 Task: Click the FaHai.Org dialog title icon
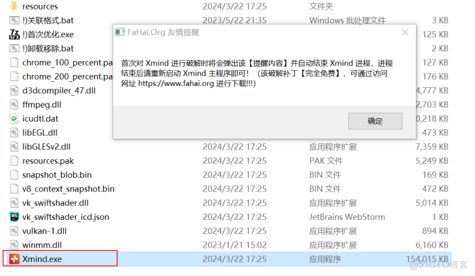[x=120, y=32]
